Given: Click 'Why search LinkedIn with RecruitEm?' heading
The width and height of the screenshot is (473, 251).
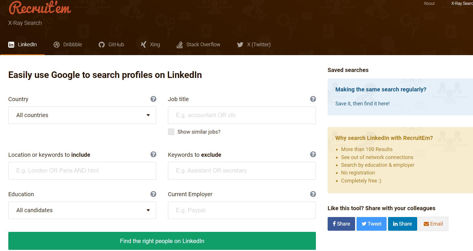Looking at the screenshot, I should coord(384,138).
